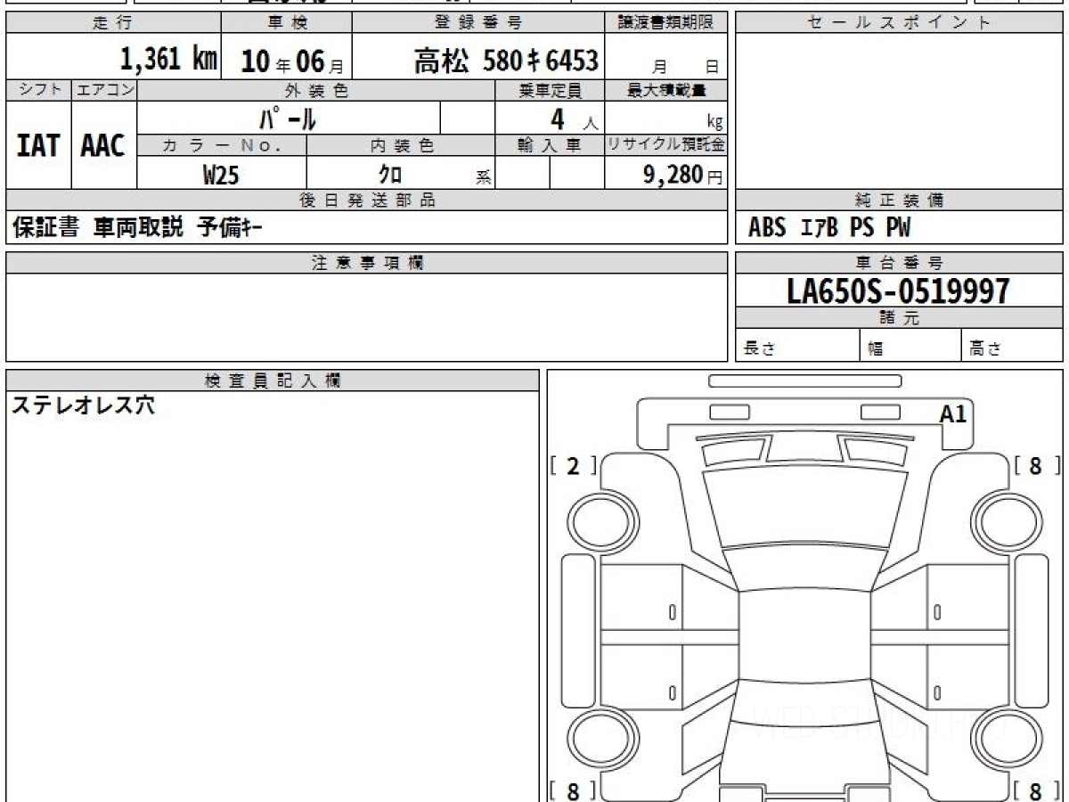Click the 1,361 km mileage value
This screenshot has height=802, width=1069.
pyautogui.click(x=168, y=60)
